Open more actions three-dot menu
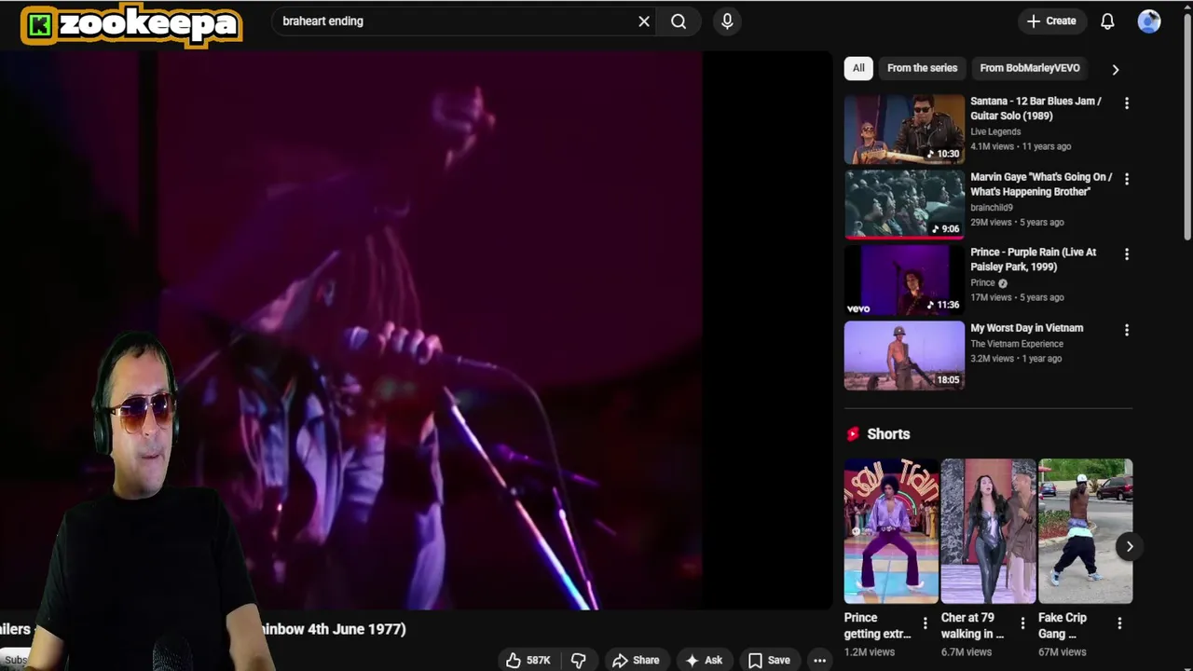 [819, 660]
